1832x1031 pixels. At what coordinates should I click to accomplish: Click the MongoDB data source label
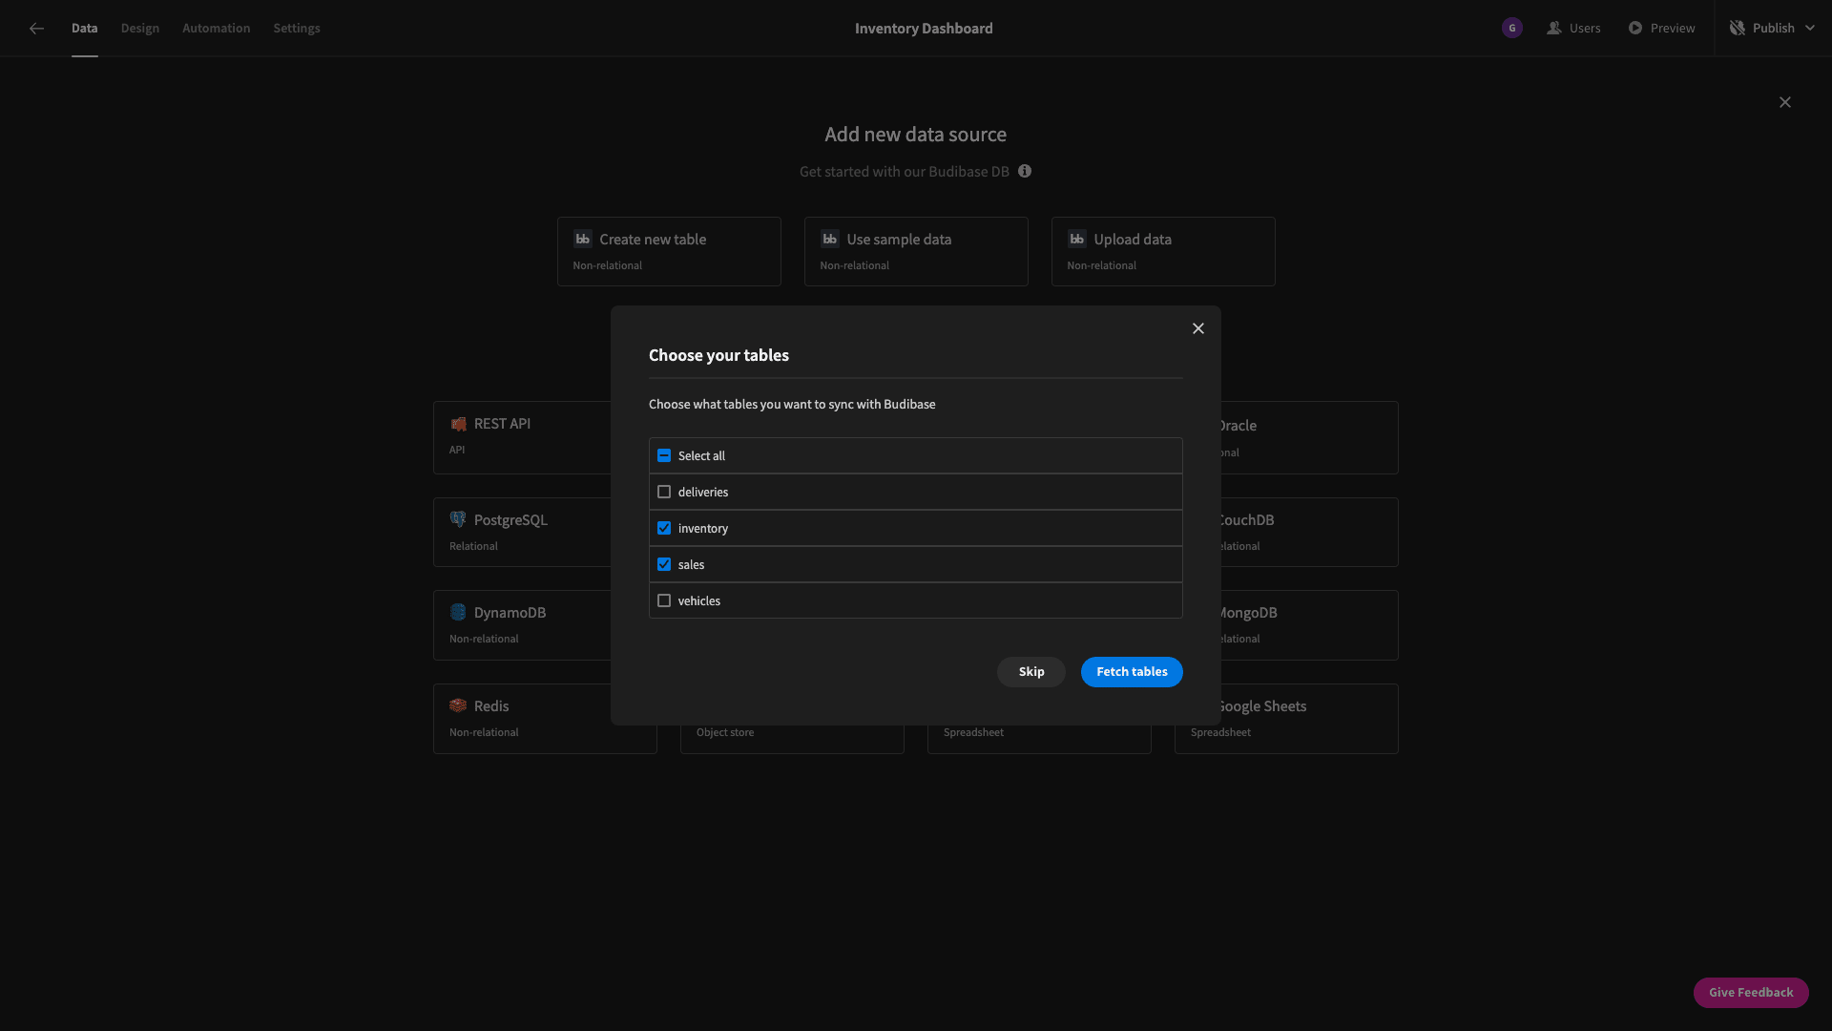pos(1248,613)
